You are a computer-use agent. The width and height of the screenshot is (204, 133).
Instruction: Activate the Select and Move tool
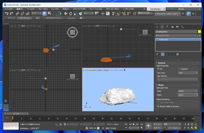coord(66,14)
